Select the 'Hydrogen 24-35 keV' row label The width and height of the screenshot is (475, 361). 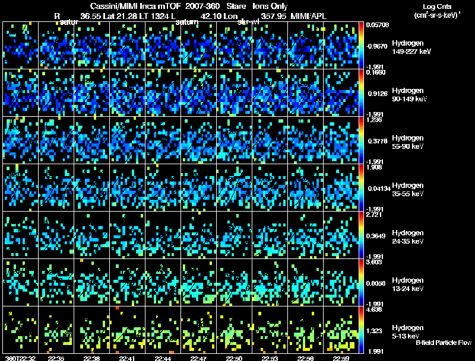pos(407,237)
